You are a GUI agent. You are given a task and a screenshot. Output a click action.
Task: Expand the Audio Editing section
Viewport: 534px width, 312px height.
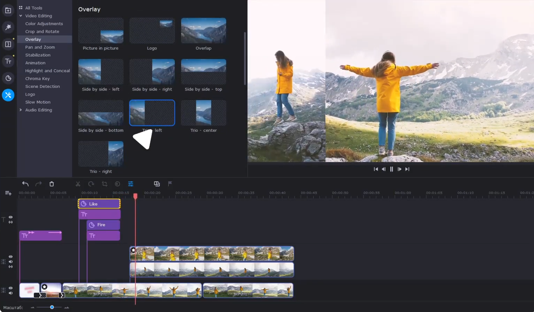click(x=21, y=110)
